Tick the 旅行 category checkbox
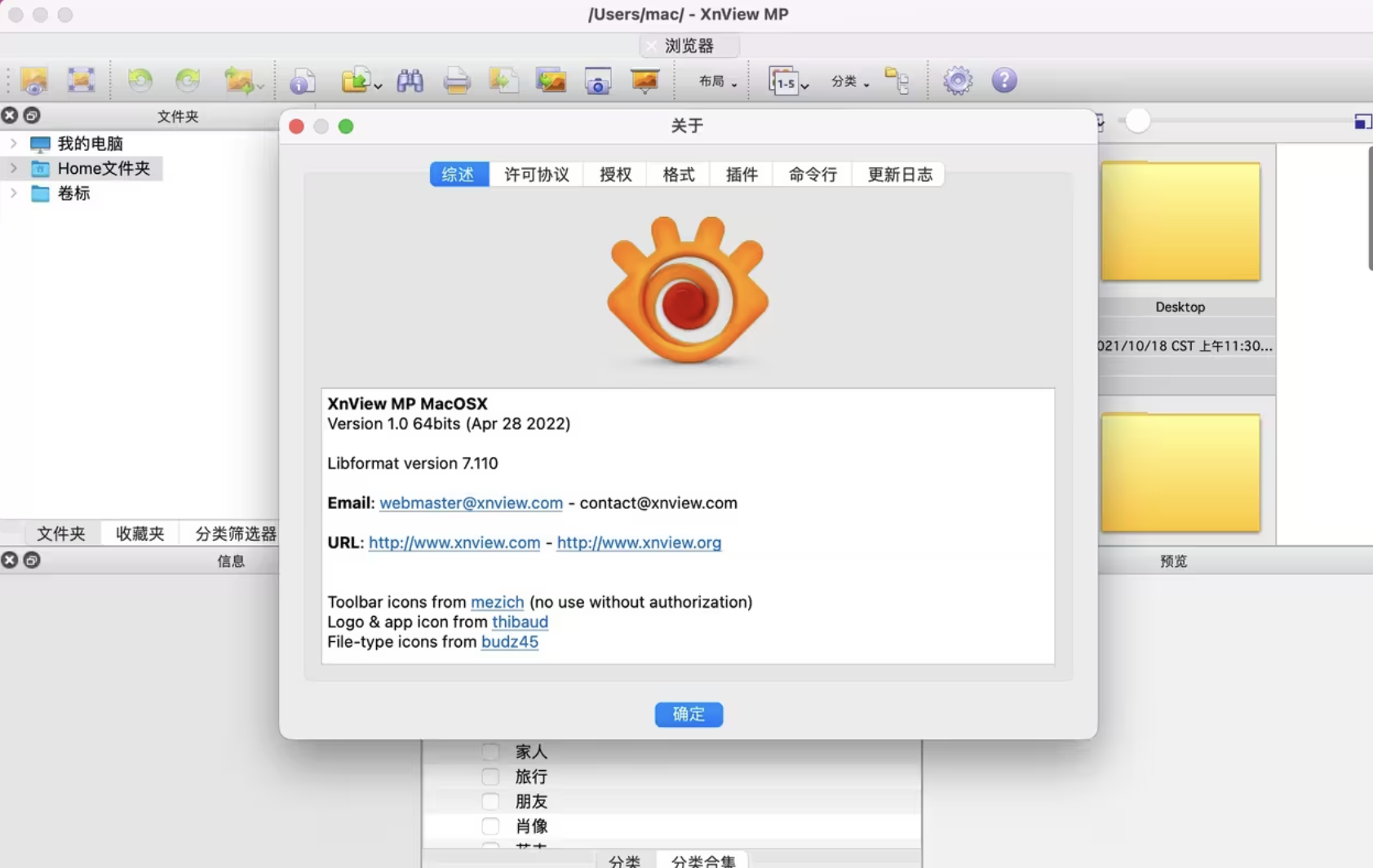1373x868 pixels. [x=490, y=777]
